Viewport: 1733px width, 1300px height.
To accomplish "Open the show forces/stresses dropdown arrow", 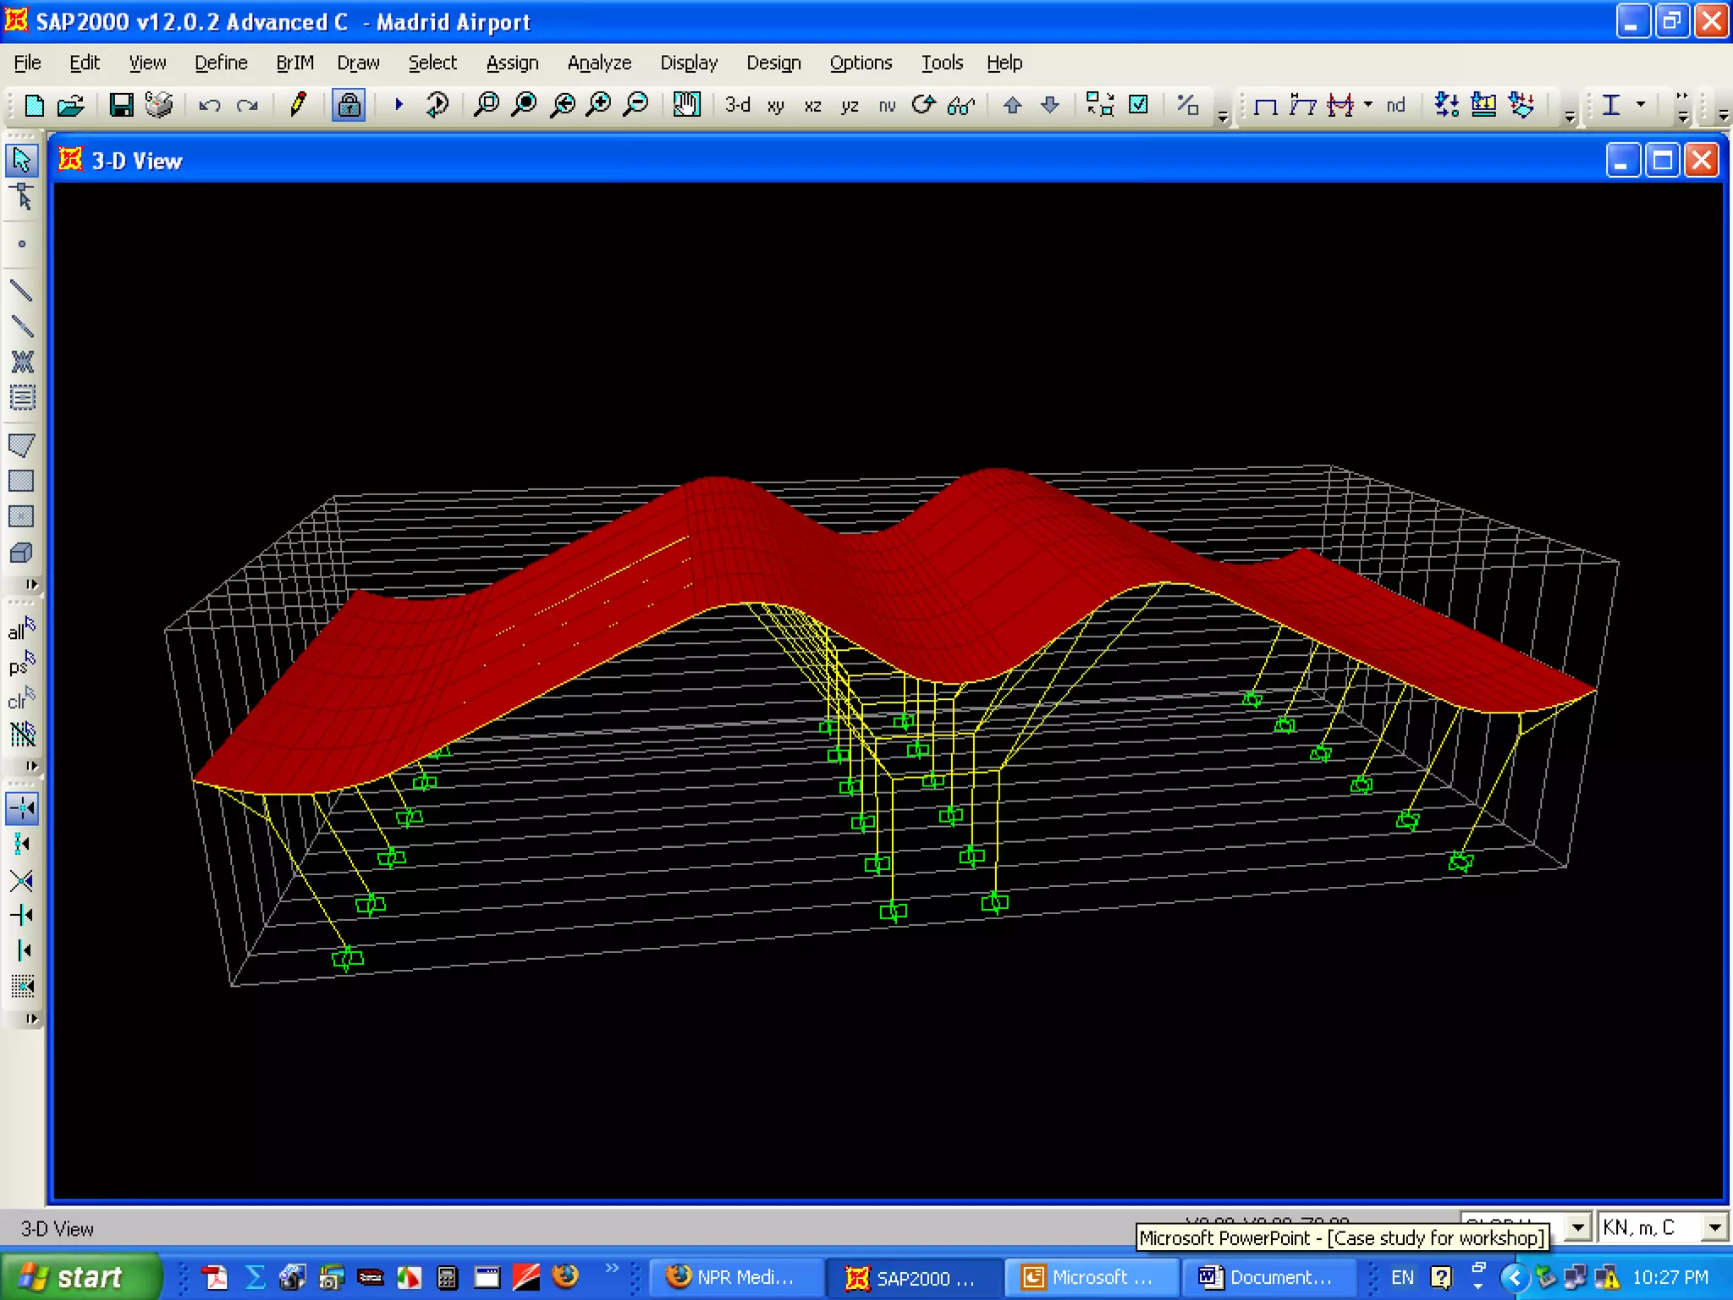I will (x=1368, y=105).
